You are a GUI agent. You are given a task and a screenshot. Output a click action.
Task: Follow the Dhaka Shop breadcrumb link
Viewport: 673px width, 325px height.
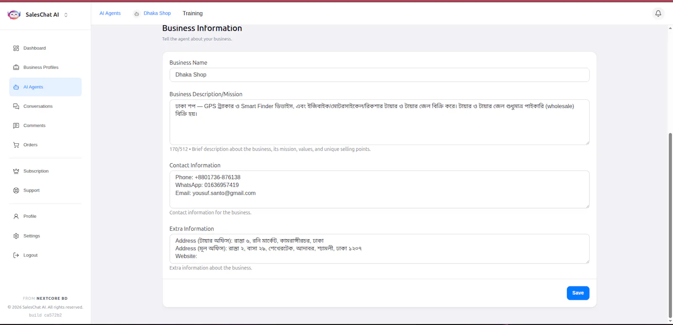[x=157, y=13]
